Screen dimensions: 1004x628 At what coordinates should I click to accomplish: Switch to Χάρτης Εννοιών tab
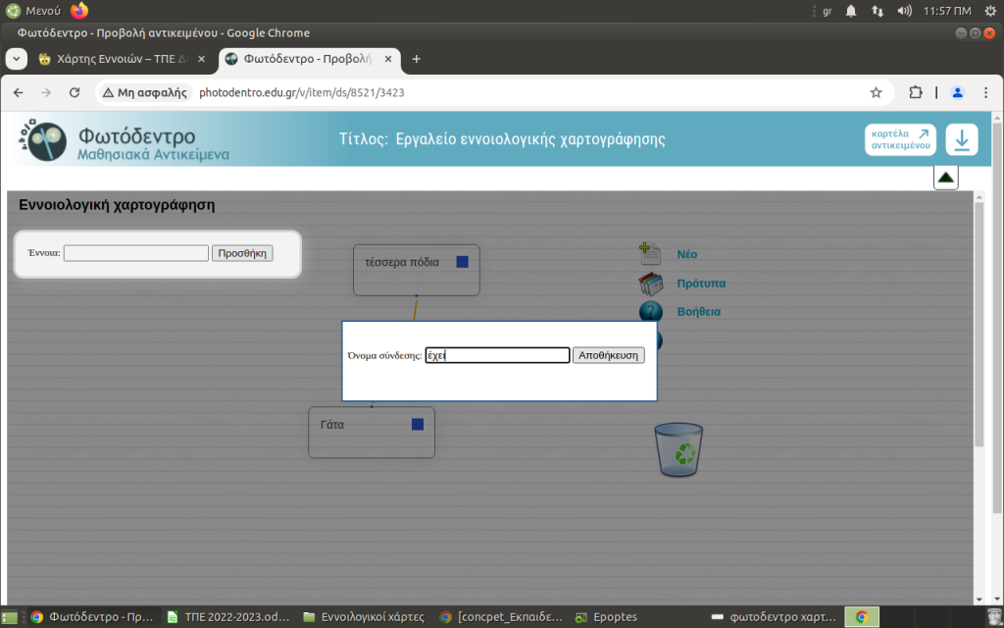tap(116, 59)
